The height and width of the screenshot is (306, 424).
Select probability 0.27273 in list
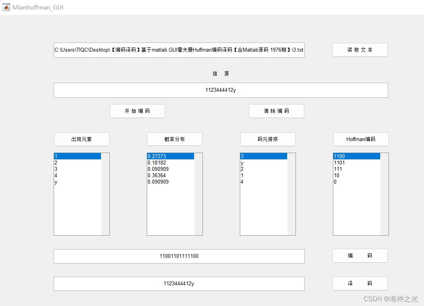click(x=171, y=156)
